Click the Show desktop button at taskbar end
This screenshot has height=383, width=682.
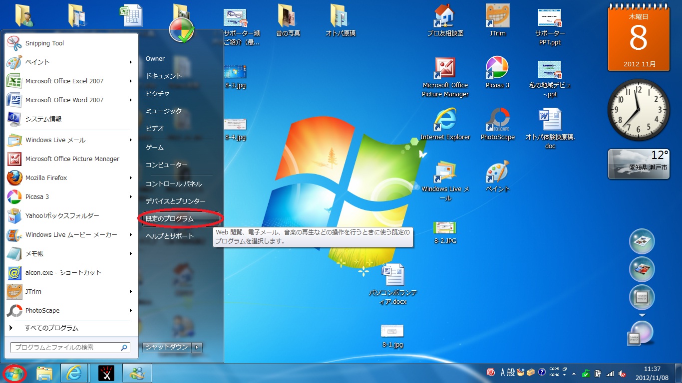(679, 373)
